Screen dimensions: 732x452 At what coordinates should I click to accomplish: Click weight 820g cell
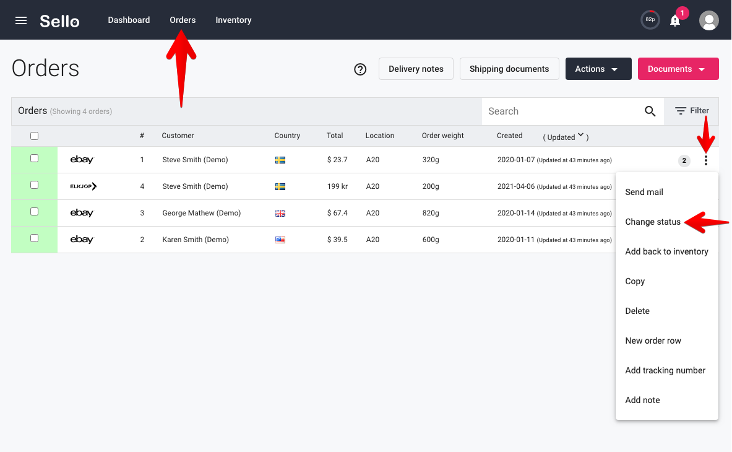pos(431,213)
